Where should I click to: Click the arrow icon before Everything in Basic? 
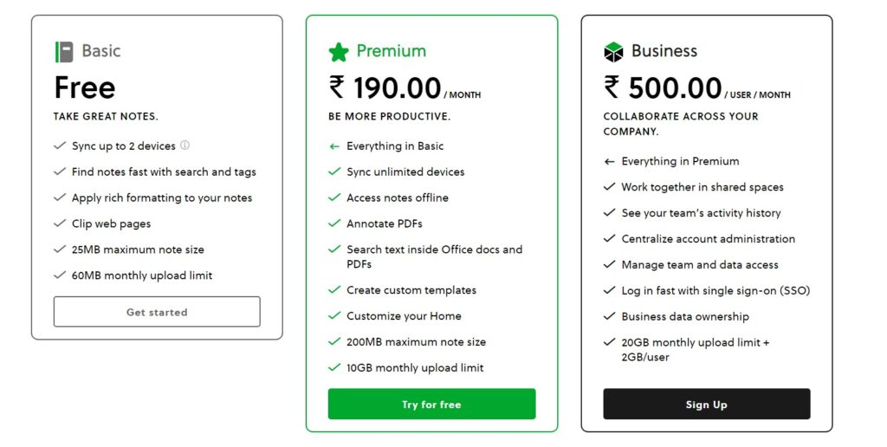[334, 146]
